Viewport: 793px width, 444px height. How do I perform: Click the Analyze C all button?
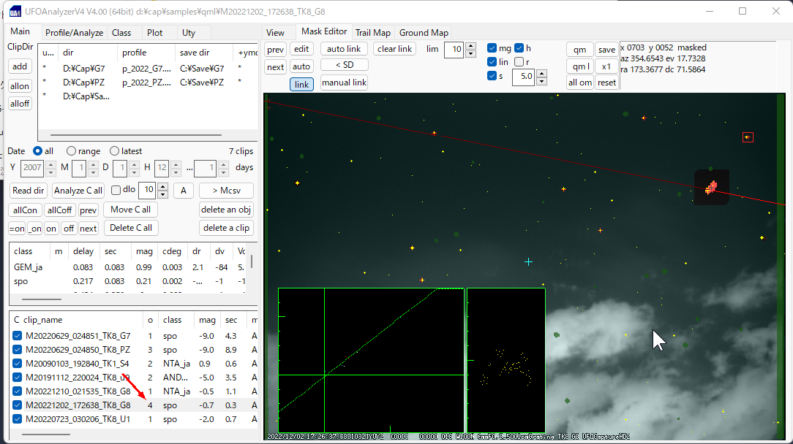click(x=79, y=191)
